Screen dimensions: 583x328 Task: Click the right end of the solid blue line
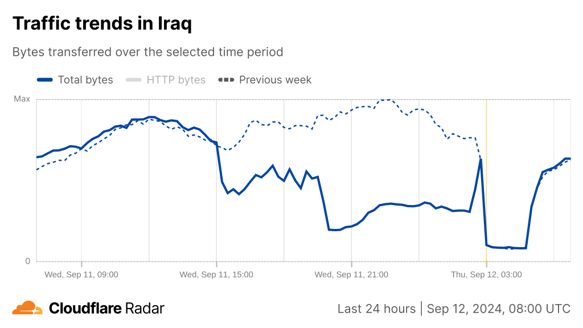pyautogui.click(x=569, y=159)
